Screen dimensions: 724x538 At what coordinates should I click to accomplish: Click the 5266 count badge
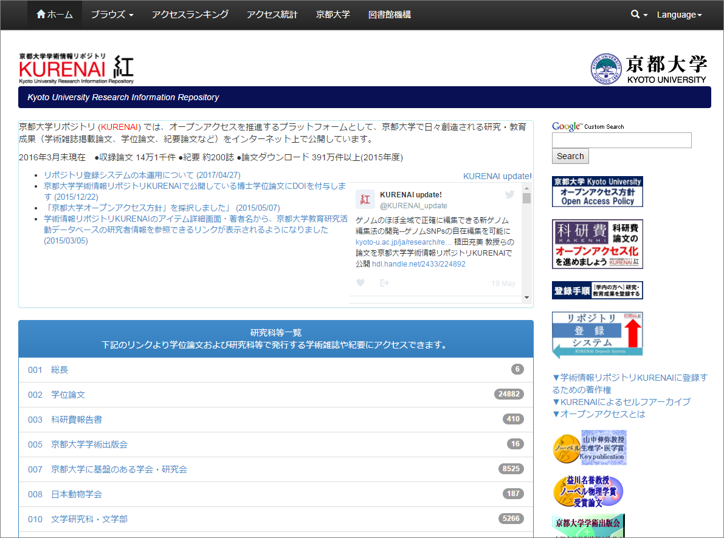point(511,519)
